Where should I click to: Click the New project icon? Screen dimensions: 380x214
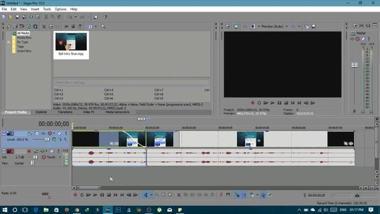pos(4,17)
